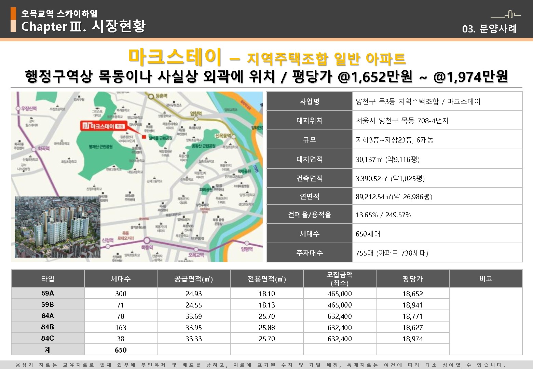Click the '33.95' supply area cell
Screen dimensions: 533x369
(194, 327)
